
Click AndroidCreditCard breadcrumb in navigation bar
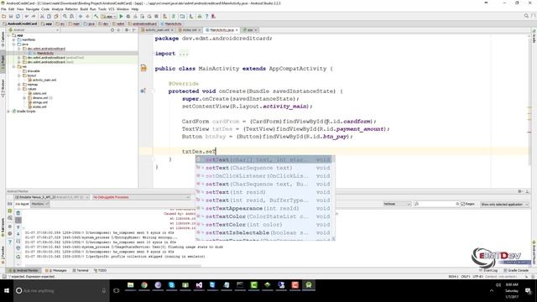coord(20,24)
